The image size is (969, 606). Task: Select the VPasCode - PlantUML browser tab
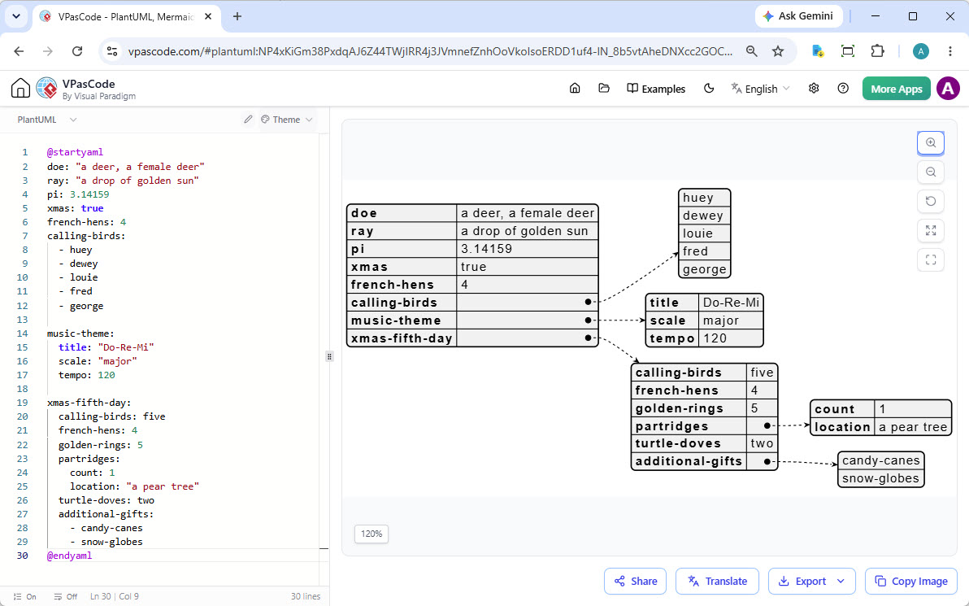coord(127,17)
